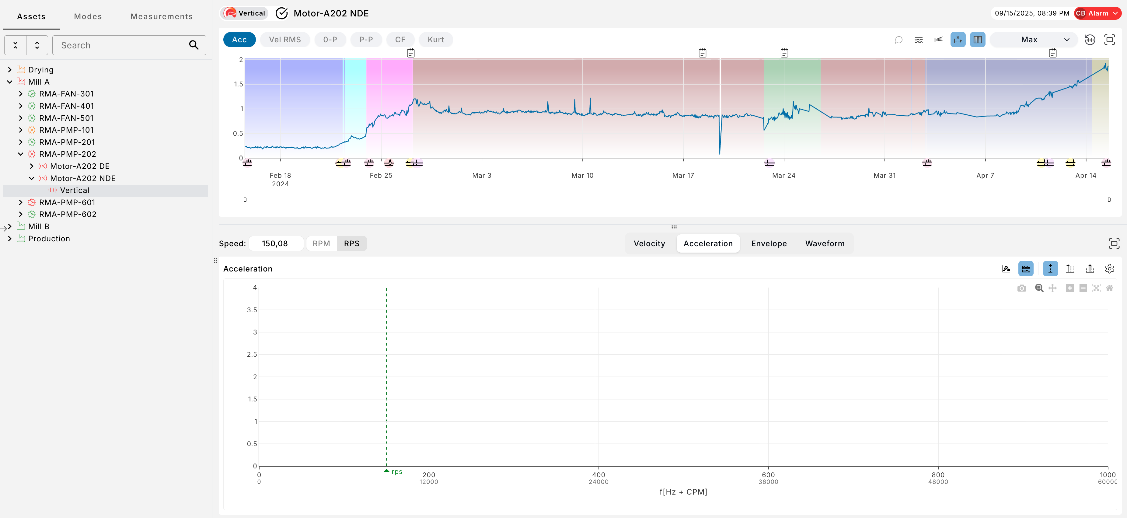Screen dimensions: 1127x518
Task: Click the comment bubble icon in trend toolbar
Action: (898, 40)
